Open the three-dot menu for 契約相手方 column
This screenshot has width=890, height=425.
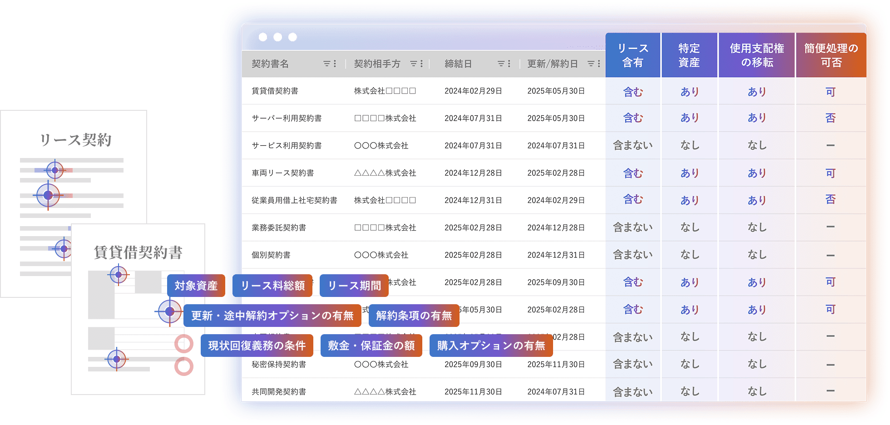(x=422, y=64)
